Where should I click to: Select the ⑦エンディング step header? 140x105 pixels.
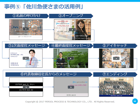click(x=115, y=74)
